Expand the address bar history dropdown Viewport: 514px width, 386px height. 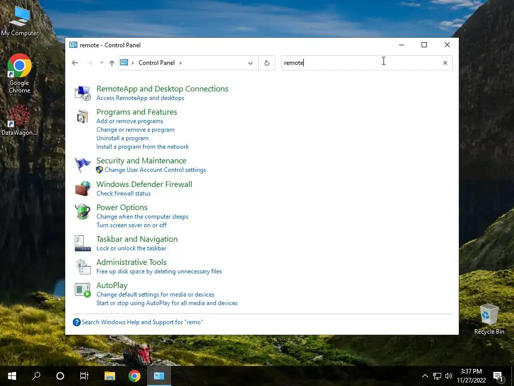pos(250,63)
